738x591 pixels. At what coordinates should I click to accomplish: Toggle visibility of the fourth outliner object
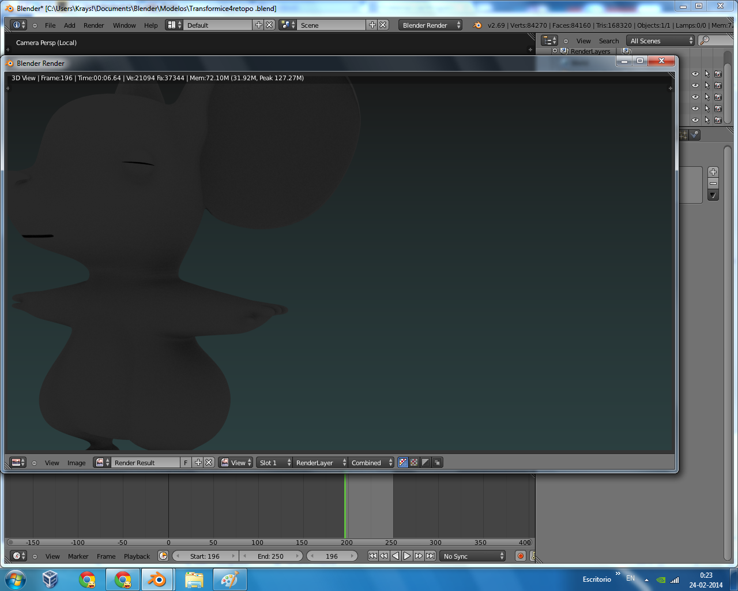695,109
